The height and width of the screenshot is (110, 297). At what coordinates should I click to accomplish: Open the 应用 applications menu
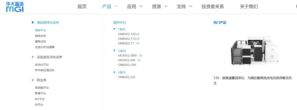pos(131,7)
